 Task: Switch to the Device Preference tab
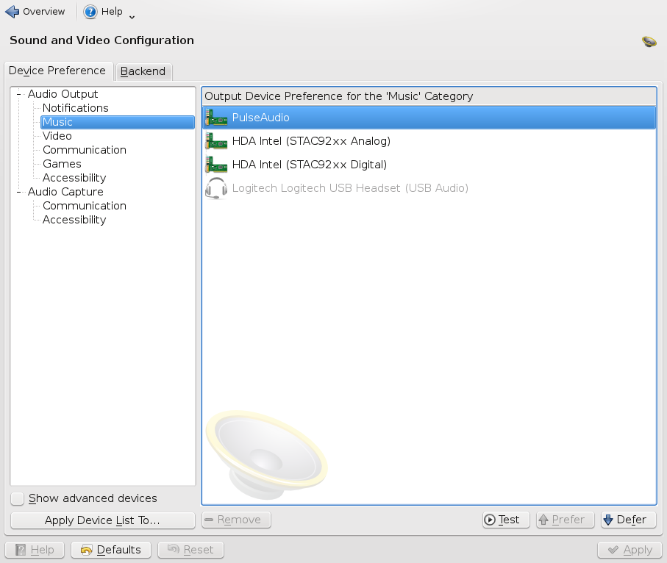[57, 71]
